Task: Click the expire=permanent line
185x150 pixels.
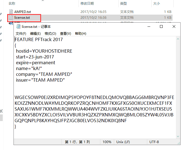Action: (36, 63)
